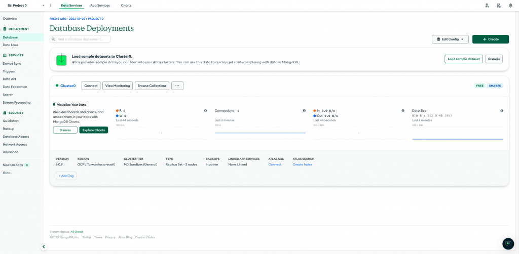Click the info icon for network In/Out
Screen dimensions: 519x254
click(403, 111)
